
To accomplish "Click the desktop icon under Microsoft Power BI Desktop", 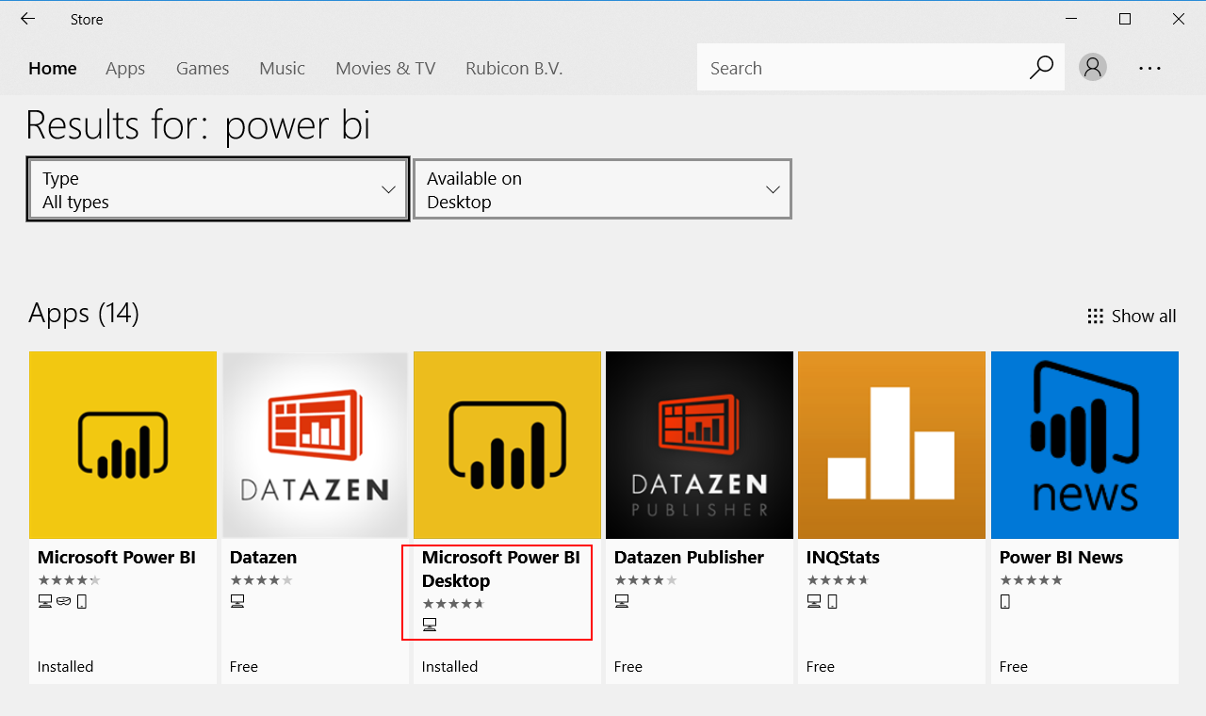I will [x=430, y=624].
